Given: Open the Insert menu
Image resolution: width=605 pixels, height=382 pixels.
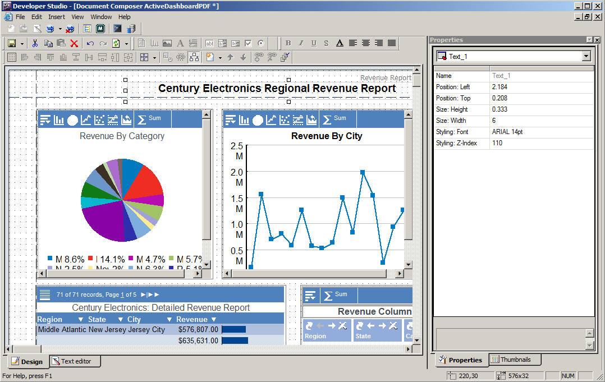Looking at the screenshot, I should pyautogui.click(x=57, y=17).
